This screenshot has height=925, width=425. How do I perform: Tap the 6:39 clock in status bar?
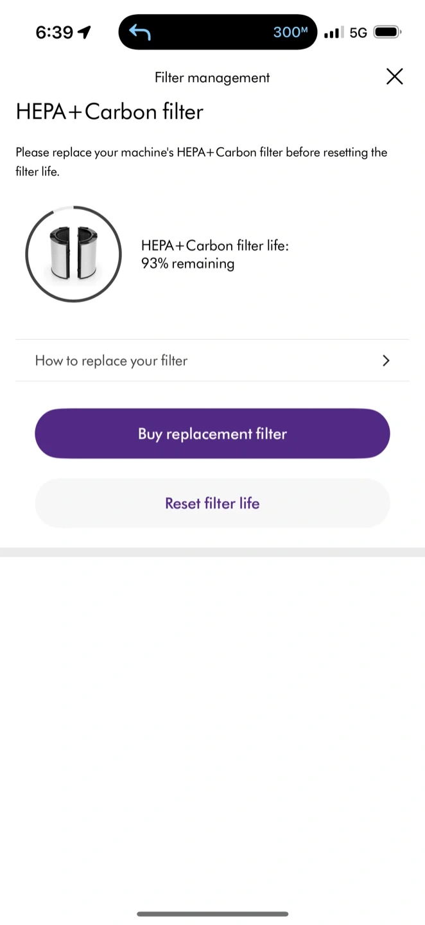click(55, 32)
